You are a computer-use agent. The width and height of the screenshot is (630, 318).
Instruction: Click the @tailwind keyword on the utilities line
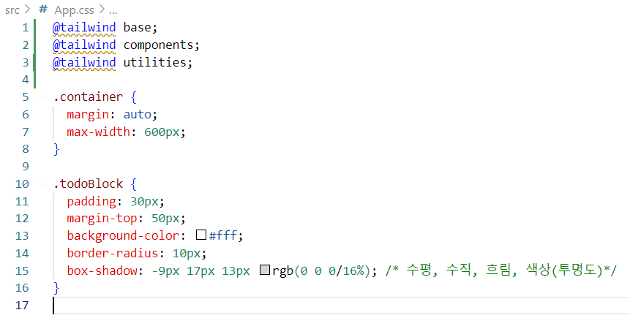(x=84, y=62)
